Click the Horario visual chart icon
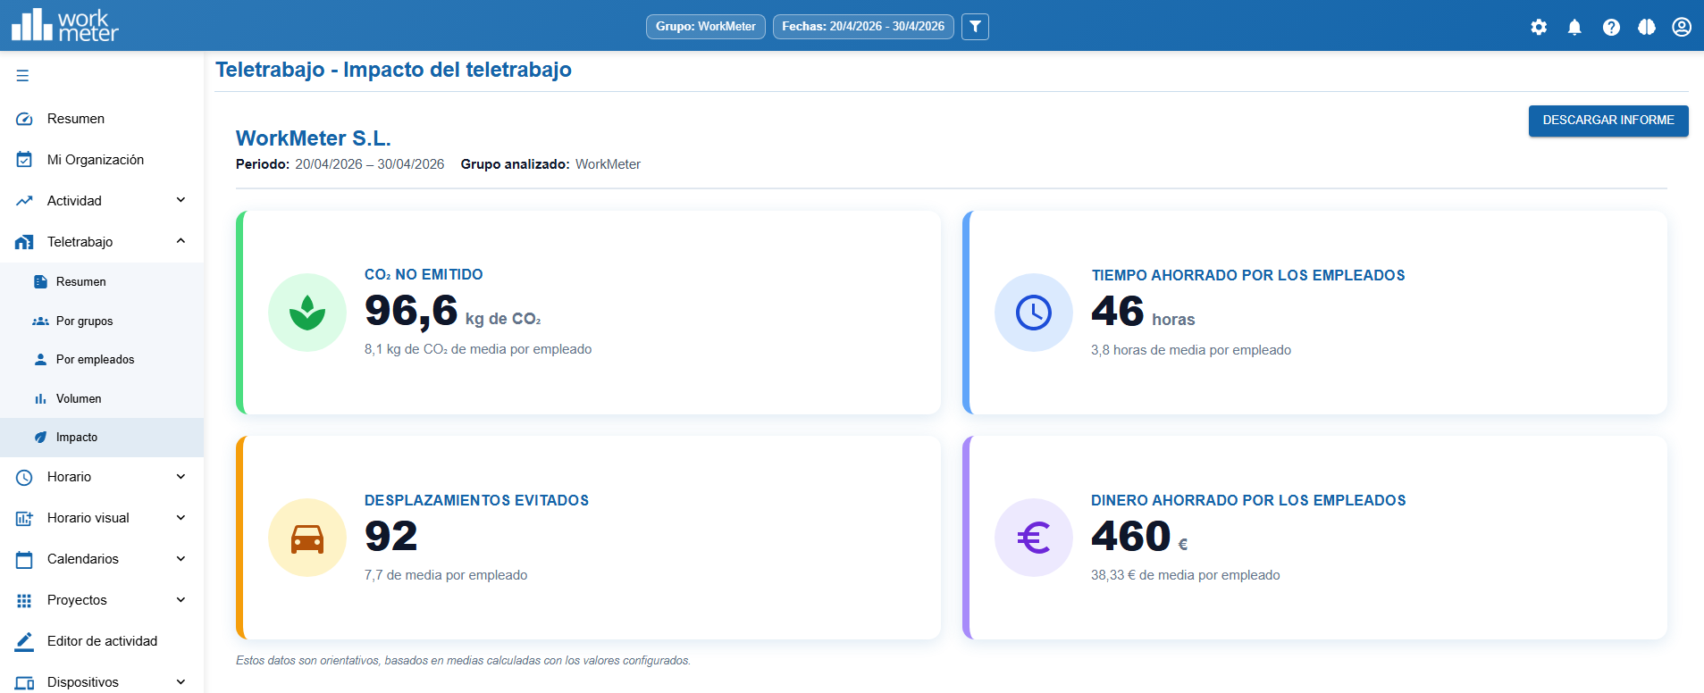The image size is (1704, 693). tap(24, 518)
